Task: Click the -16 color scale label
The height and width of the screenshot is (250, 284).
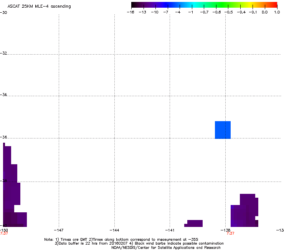Action: tap(130, 12)
